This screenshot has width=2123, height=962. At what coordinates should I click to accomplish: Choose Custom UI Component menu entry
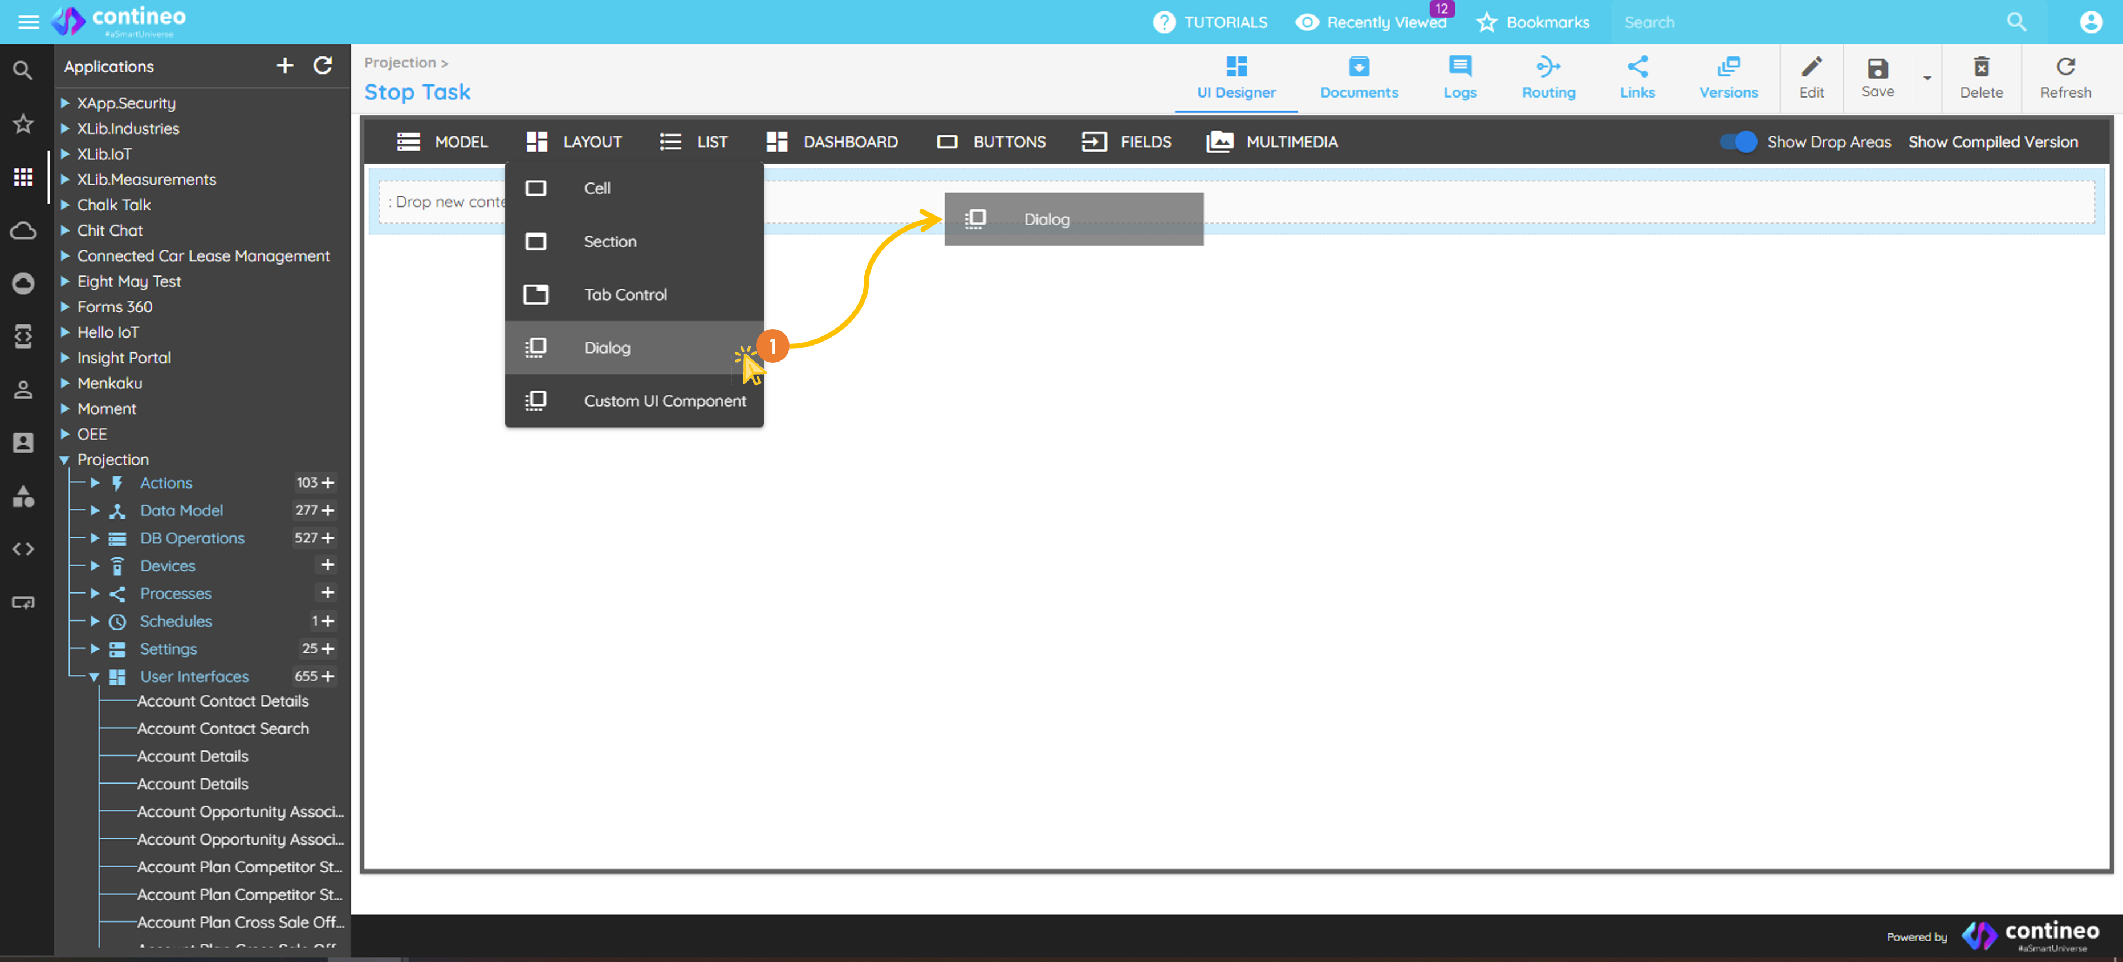(x=664, y=401)
